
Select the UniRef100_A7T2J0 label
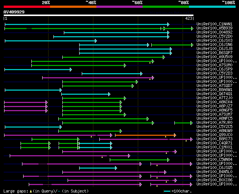point(214,98)
